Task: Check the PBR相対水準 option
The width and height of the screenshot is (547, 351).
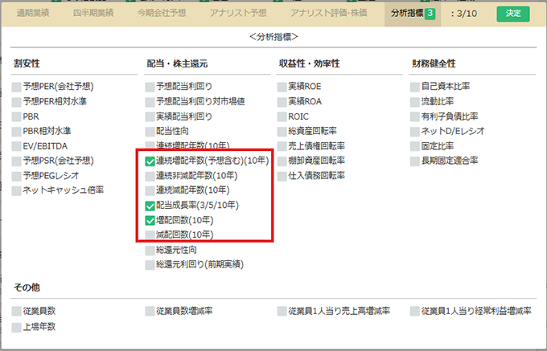Action: (x=16, y=132)
